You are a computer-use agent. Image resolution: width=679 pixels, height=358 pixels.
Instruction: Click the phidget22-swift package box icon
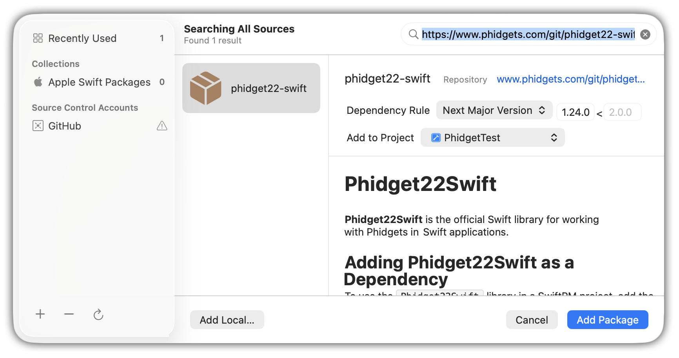[206, 88]
